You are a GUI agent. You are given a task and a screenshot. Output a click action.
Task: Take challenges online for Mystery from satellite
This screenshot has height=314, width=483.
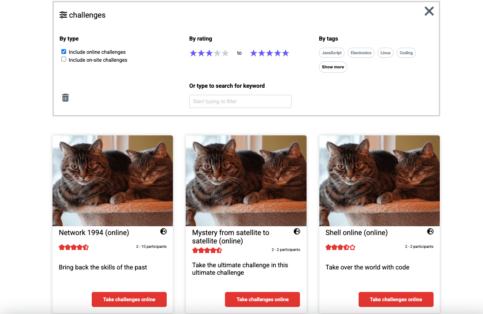click(262, 299)
